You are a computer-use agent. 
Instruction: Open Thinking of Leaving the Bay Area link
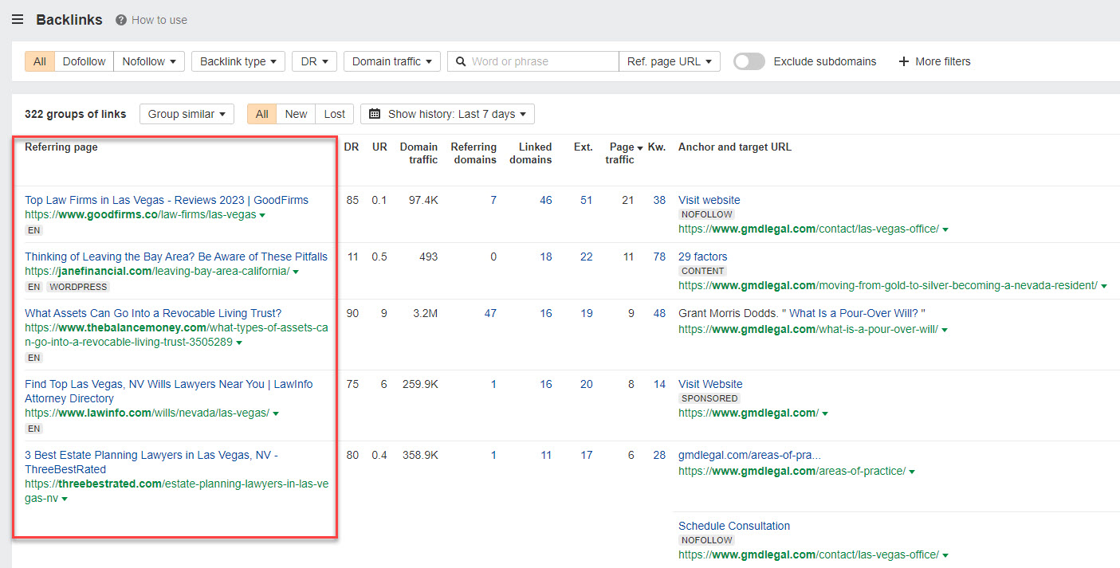pos(176,257)
